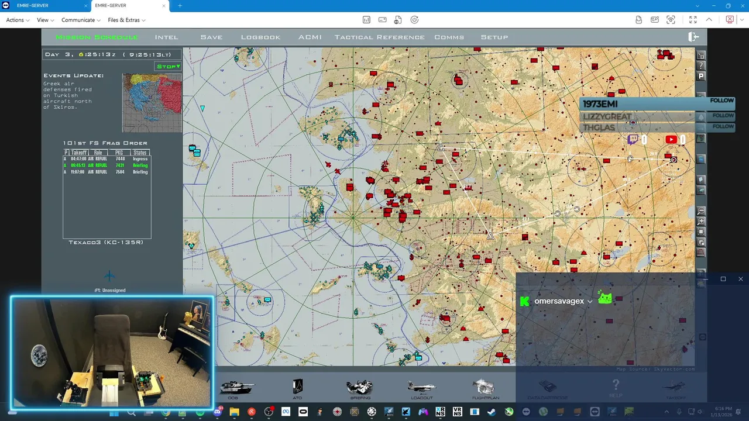Click the Windows Start button
This screenshot has width=749, height=421.
point(114,412)
